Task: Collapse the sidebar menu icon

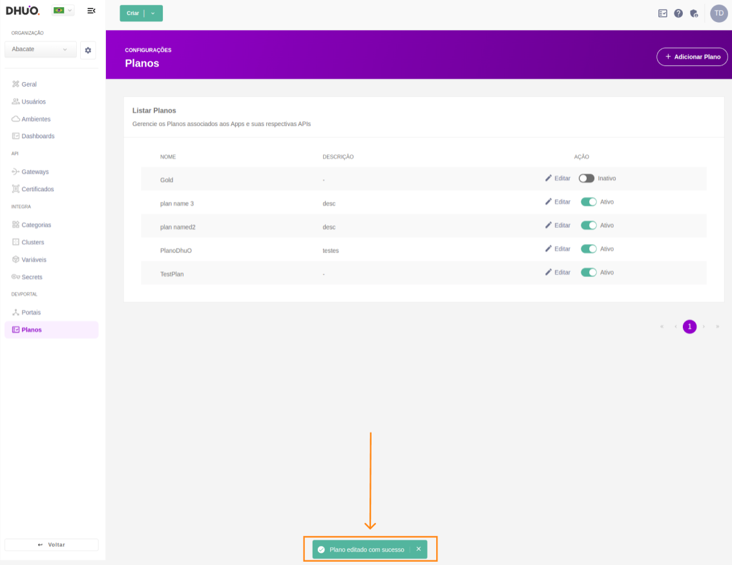Action: pos(92,11)
